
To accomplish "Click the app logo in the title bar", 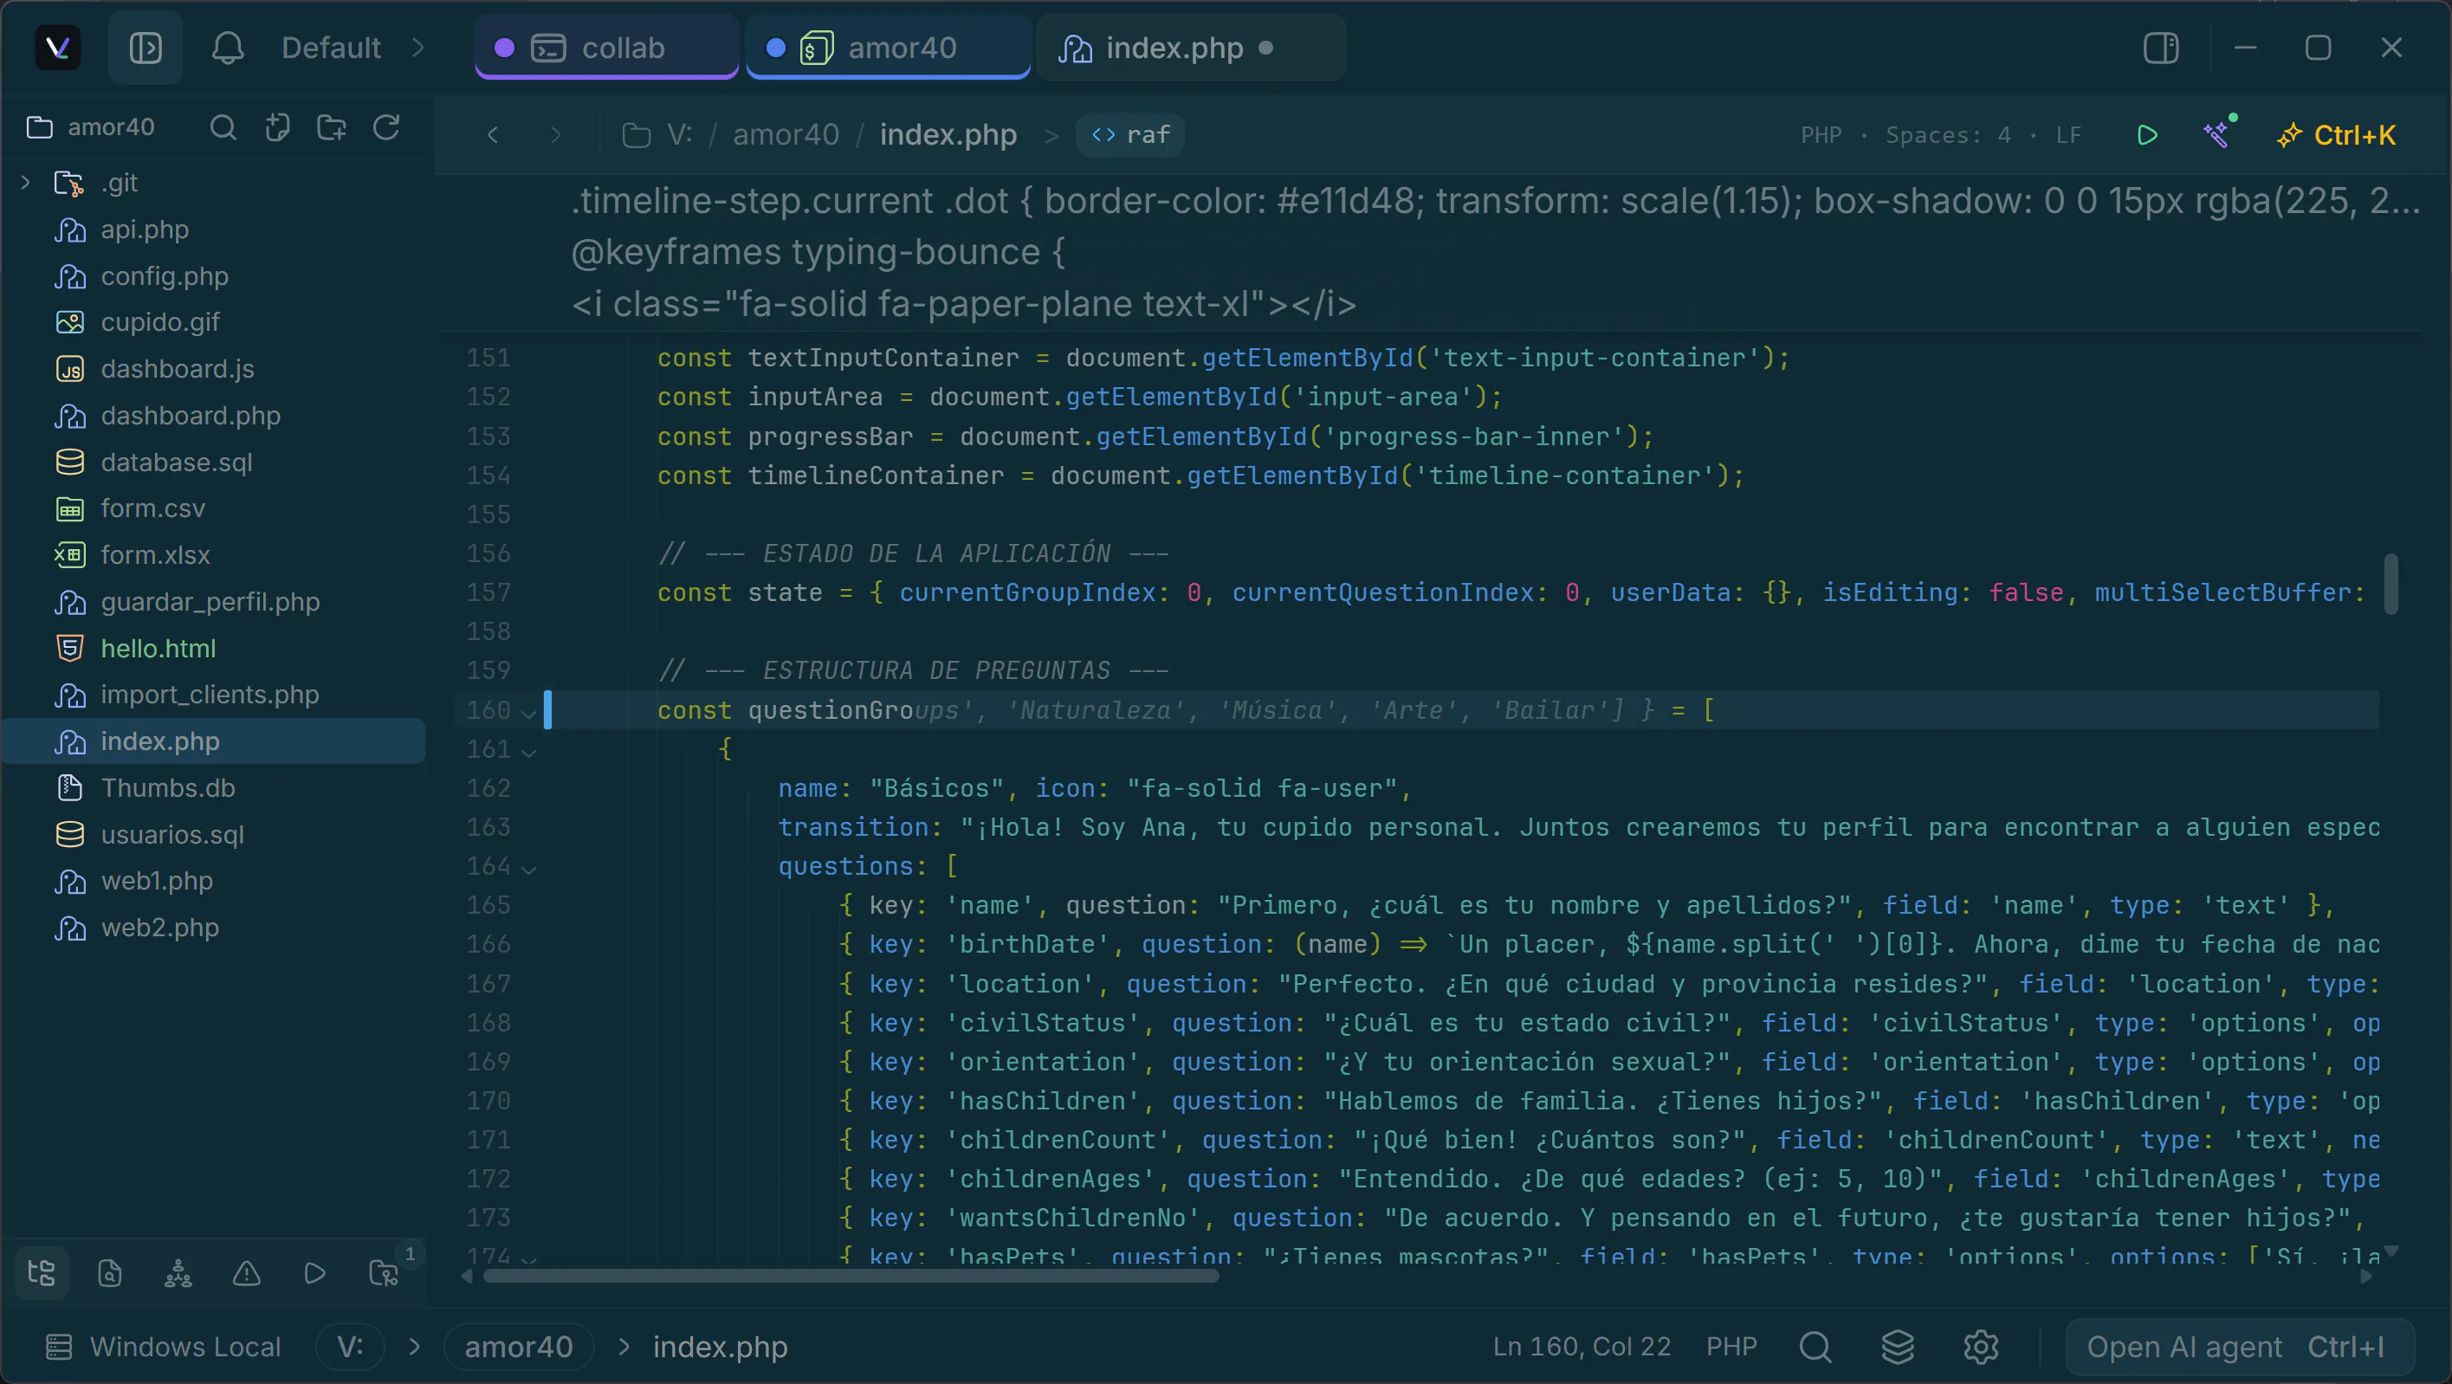I will pyautogui.click(x=57, y=48).
